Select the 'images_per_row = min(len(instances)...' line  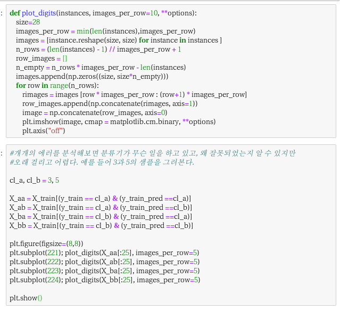pyautogui.click(x=105, y=31)
